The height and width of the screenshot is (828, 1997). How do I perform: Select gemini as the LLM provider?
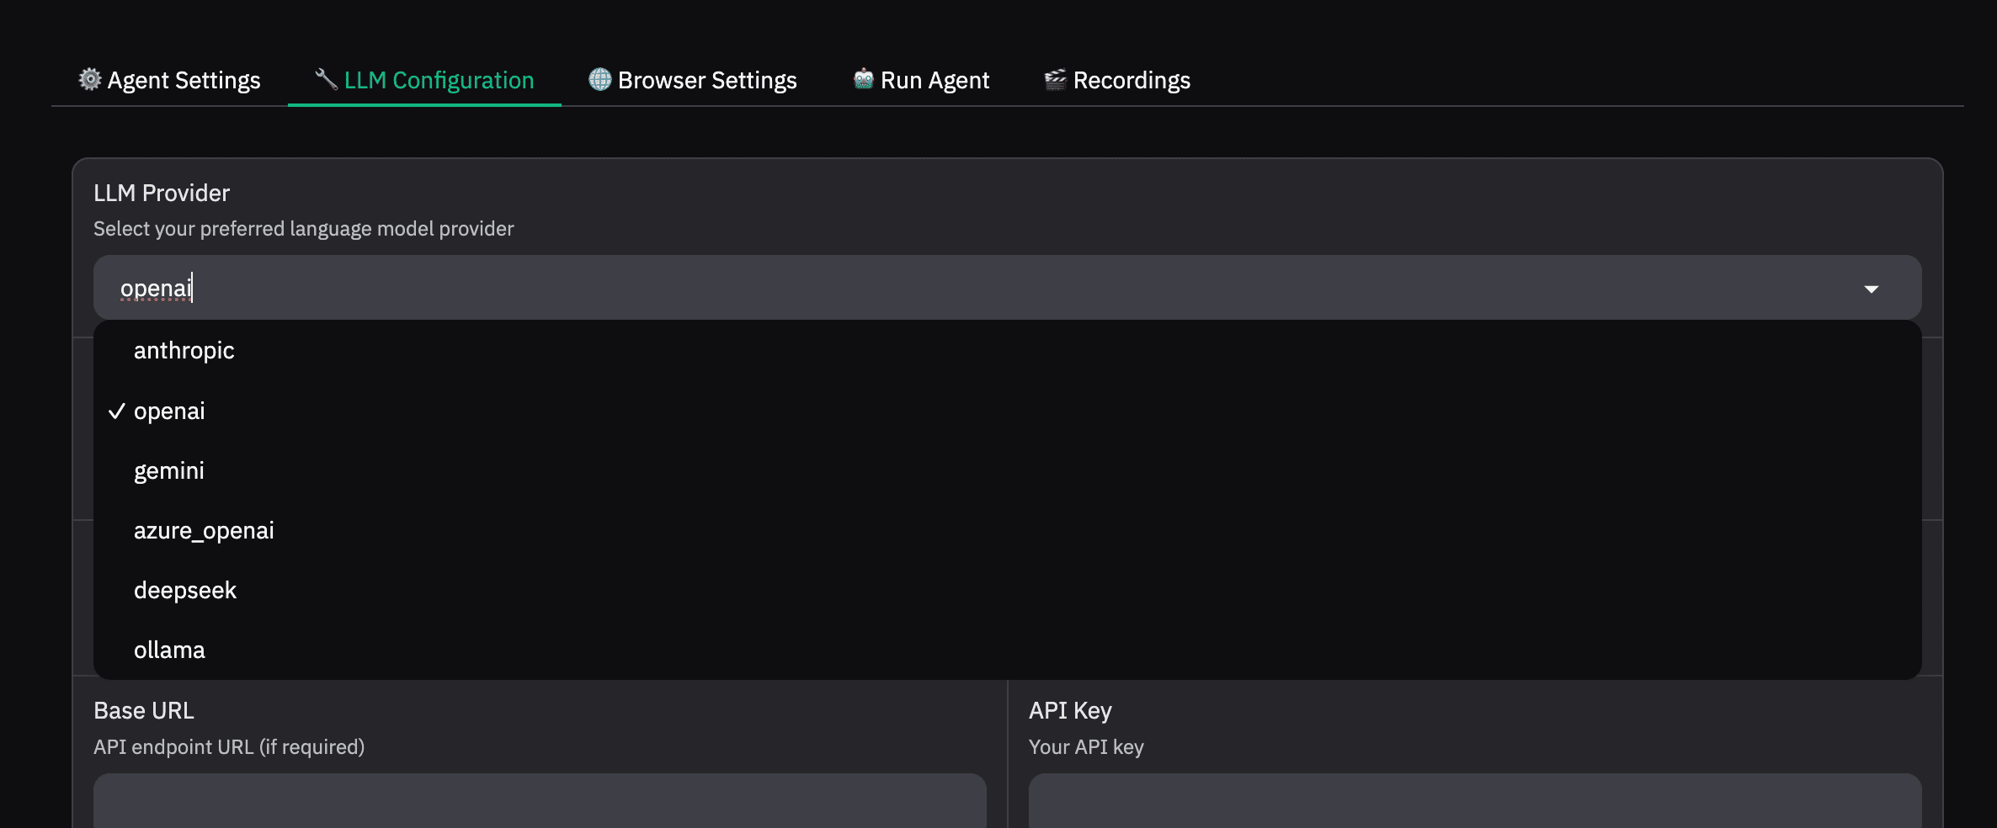168,471
